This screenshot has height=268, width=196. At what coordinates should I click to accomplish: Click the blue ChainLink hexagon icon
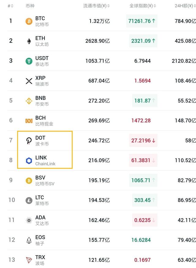(29, 161)
